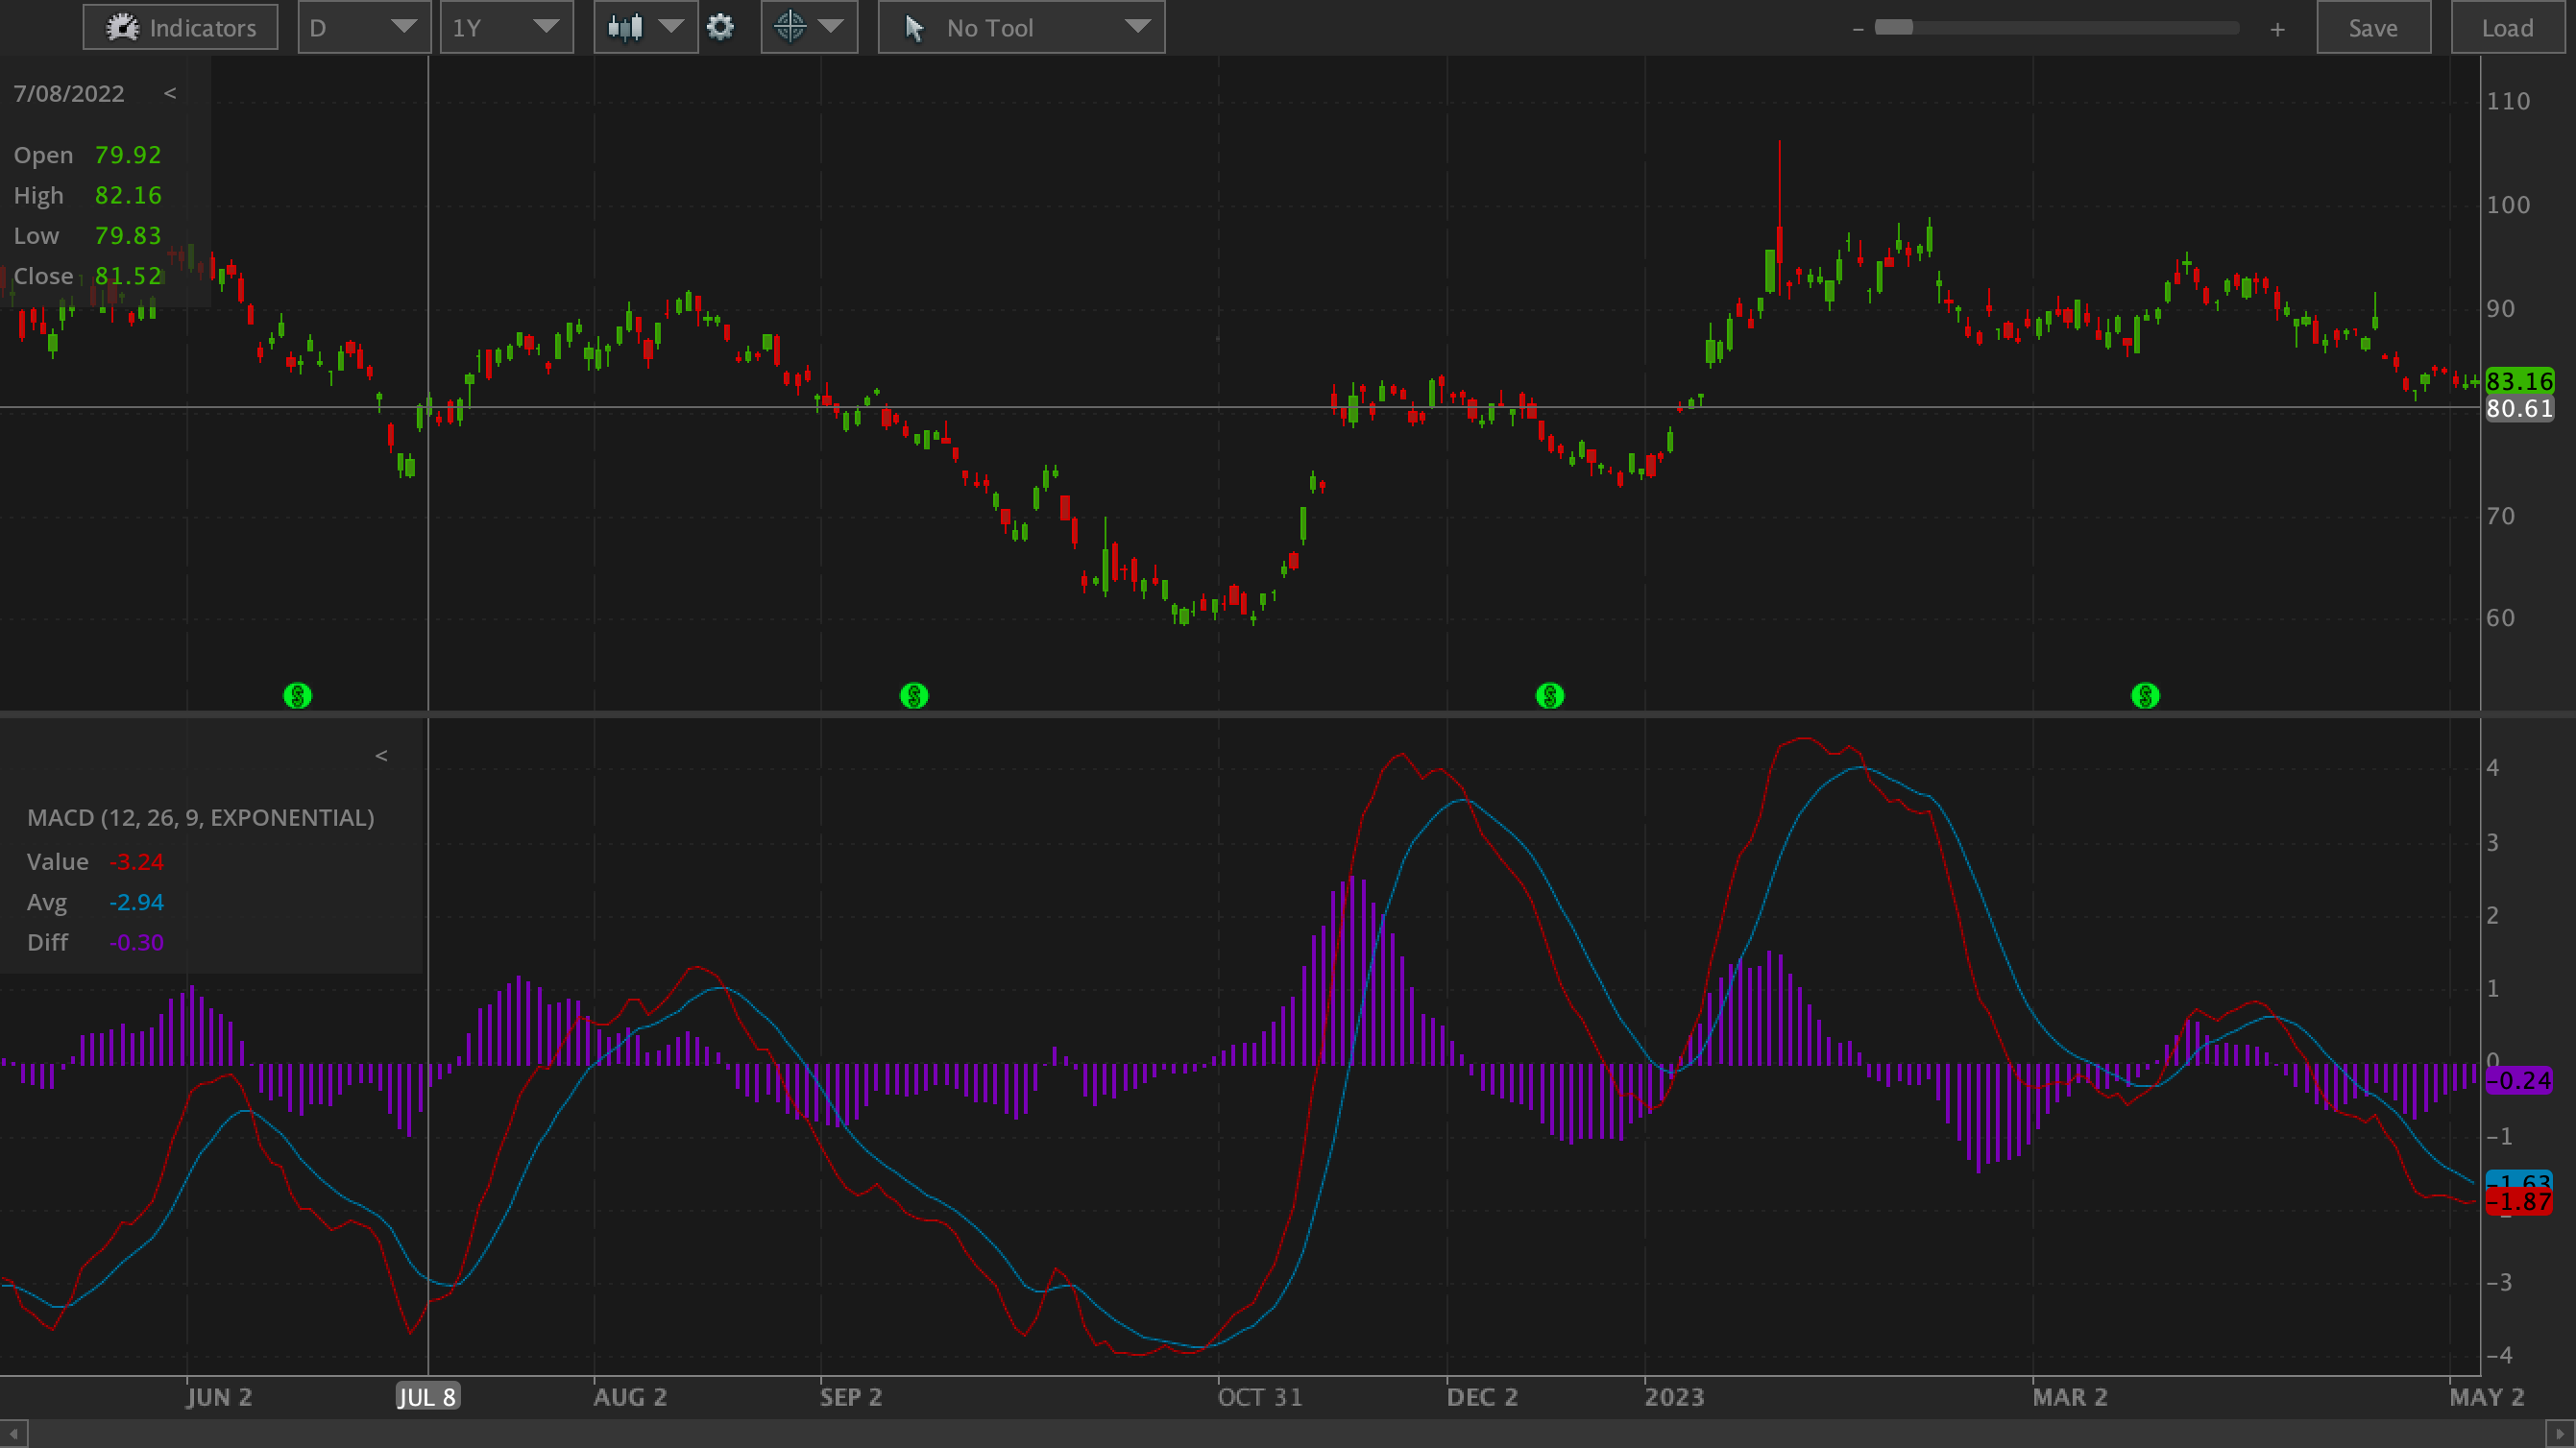Click the MACD (12, 26, 9, EXPONENTIAL) label
Screen dimensions: 2576x1448
click(201, 817)
